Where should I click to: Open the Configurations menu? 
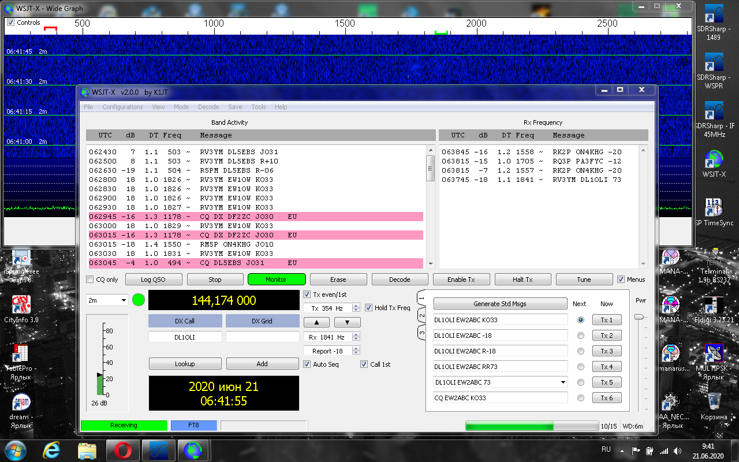(122, 107)
